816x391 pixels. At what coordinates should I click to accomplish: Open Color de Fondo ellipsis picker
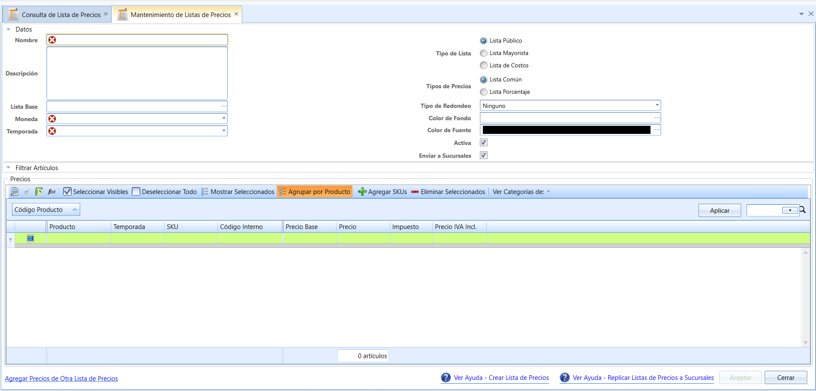(657, 118)
